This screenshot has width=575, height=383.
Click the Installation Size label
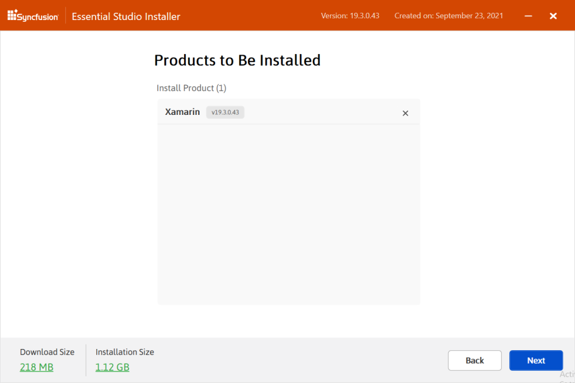125,352
